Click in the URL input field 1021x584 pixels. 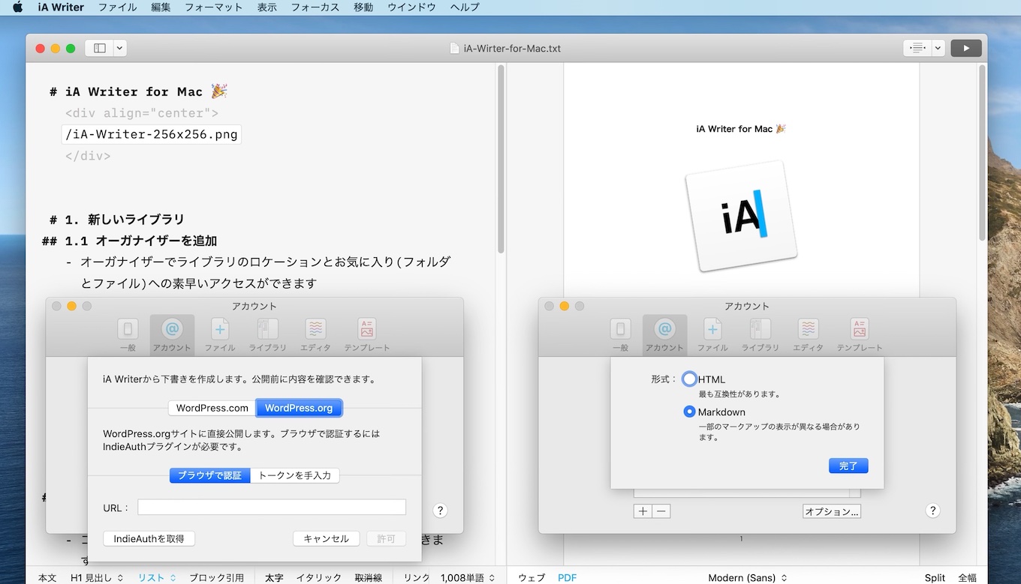272,508
